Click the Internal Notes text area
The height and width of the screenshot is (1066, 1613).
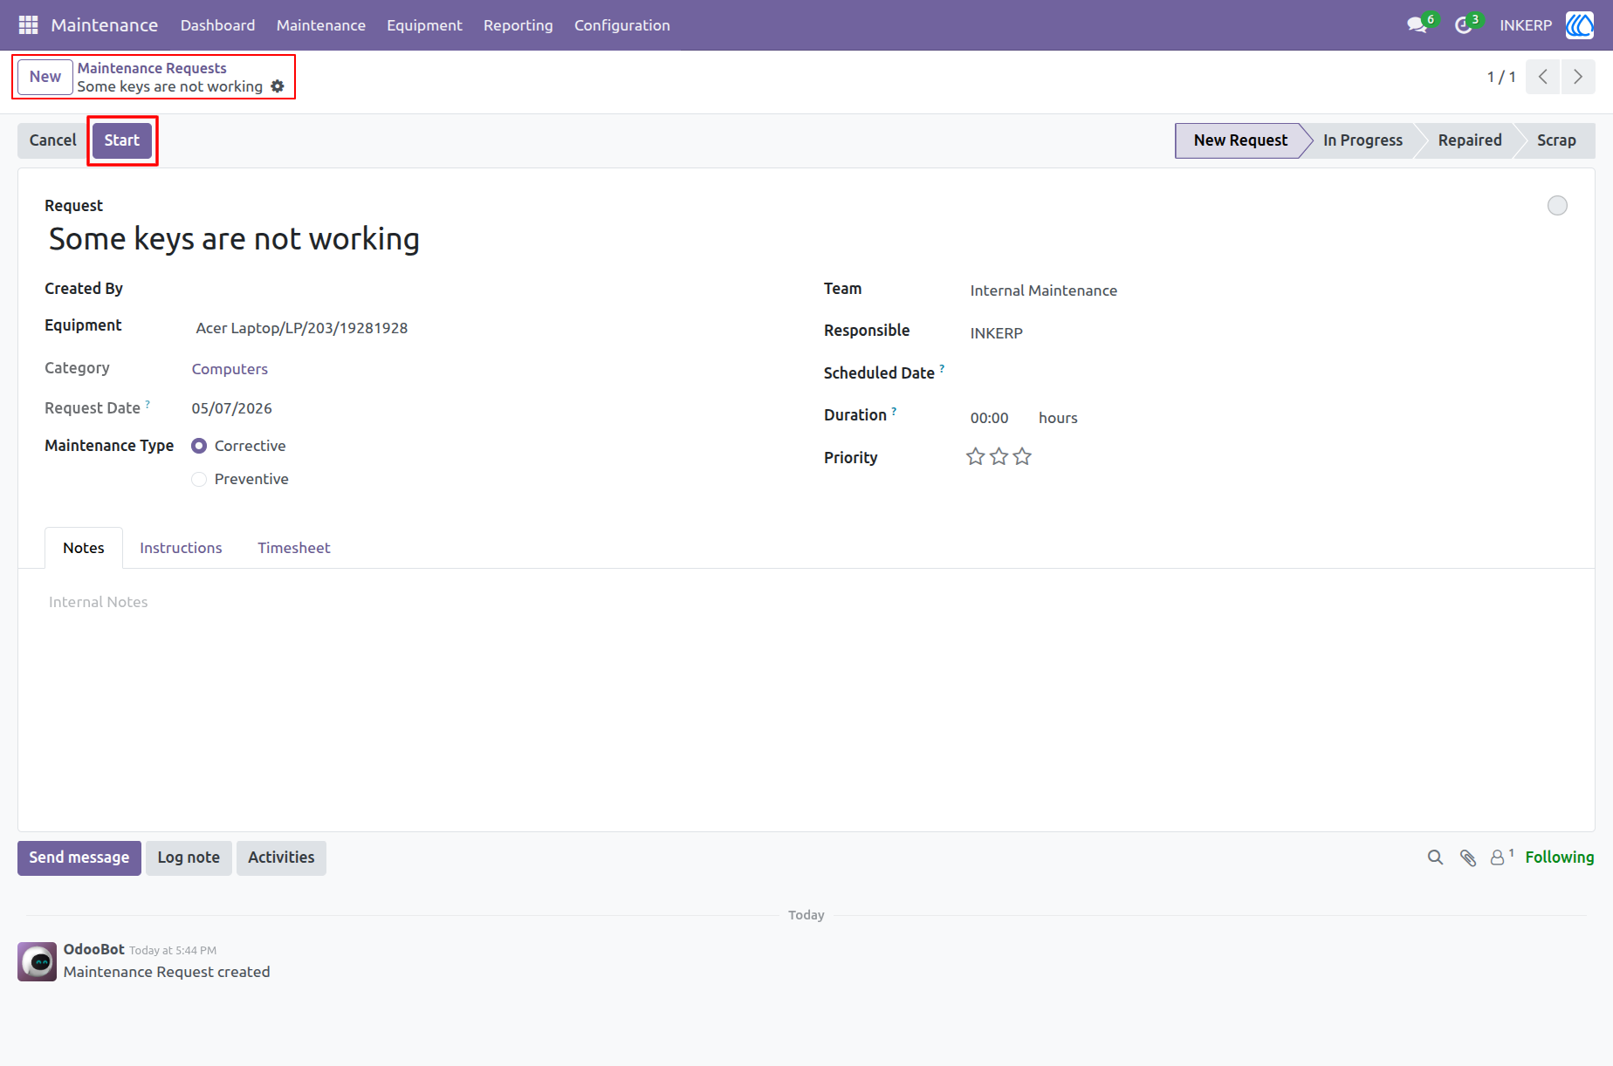(806, 603)
